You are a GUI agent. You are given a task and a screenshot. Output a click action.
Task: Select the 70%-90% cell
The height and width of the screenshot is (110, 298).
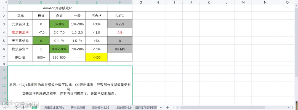click(77, 49)
